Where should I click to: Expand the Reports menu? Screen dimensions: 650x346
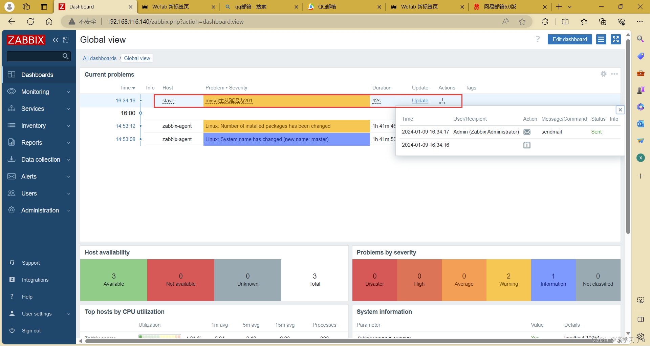(x=39, y=142)
